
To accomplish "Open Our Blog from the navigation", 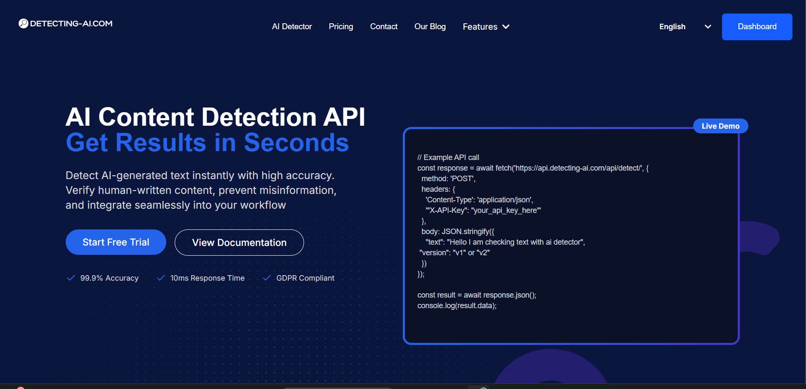I will coord(430,26).
